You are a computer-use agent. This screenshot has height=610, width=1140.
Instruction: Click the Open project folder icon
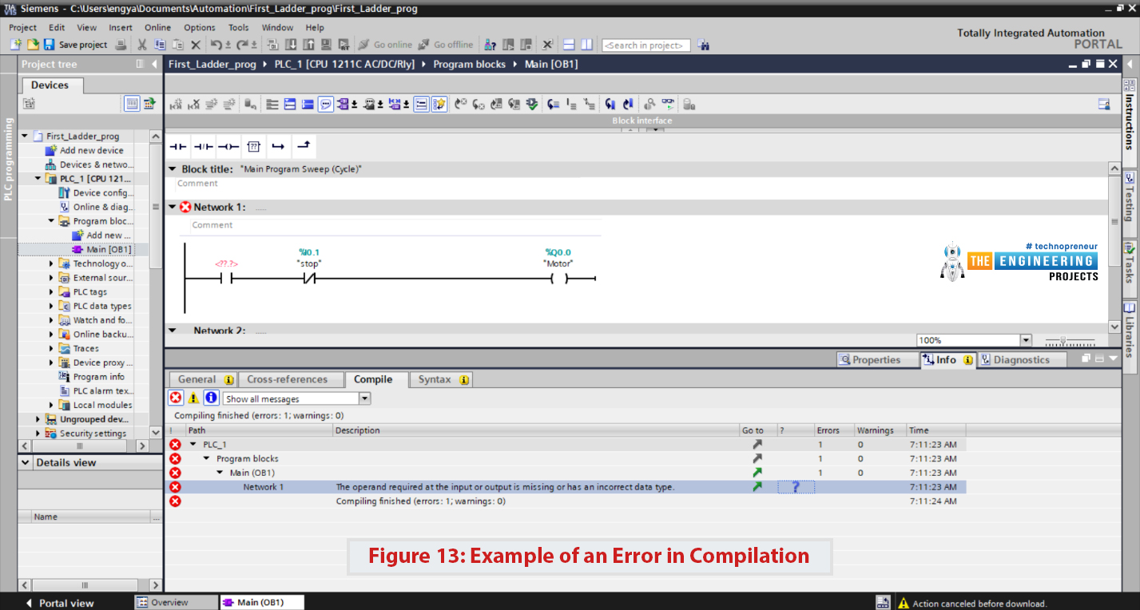tap(33, 45)
